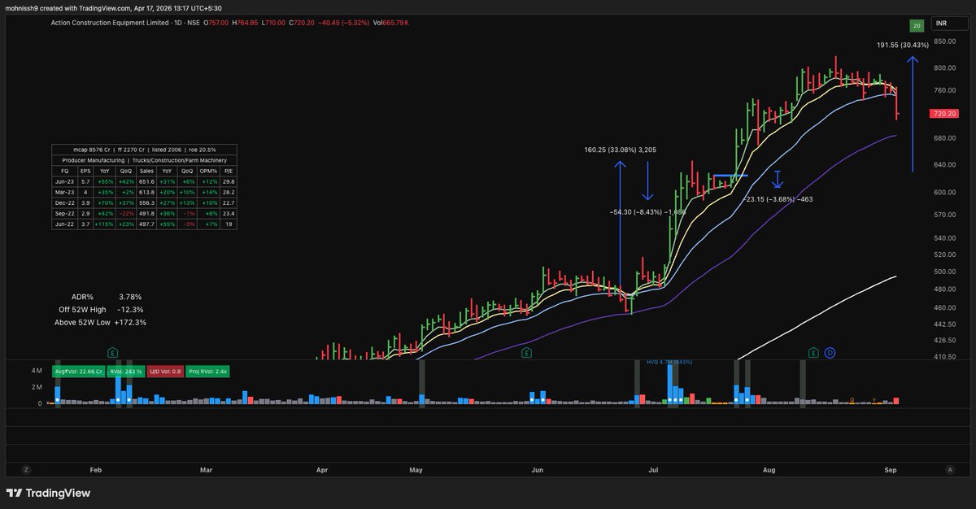Select the Avg₹Vol: 22.66 Cr label
The image size is (976, 509).
79,371
